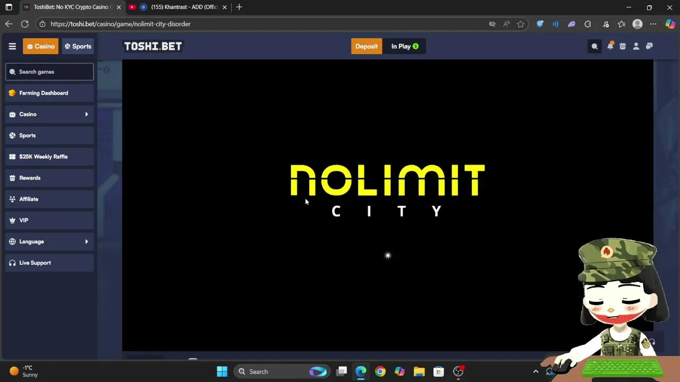Reload the current page

pyautogui.click(x=24, y=24)
